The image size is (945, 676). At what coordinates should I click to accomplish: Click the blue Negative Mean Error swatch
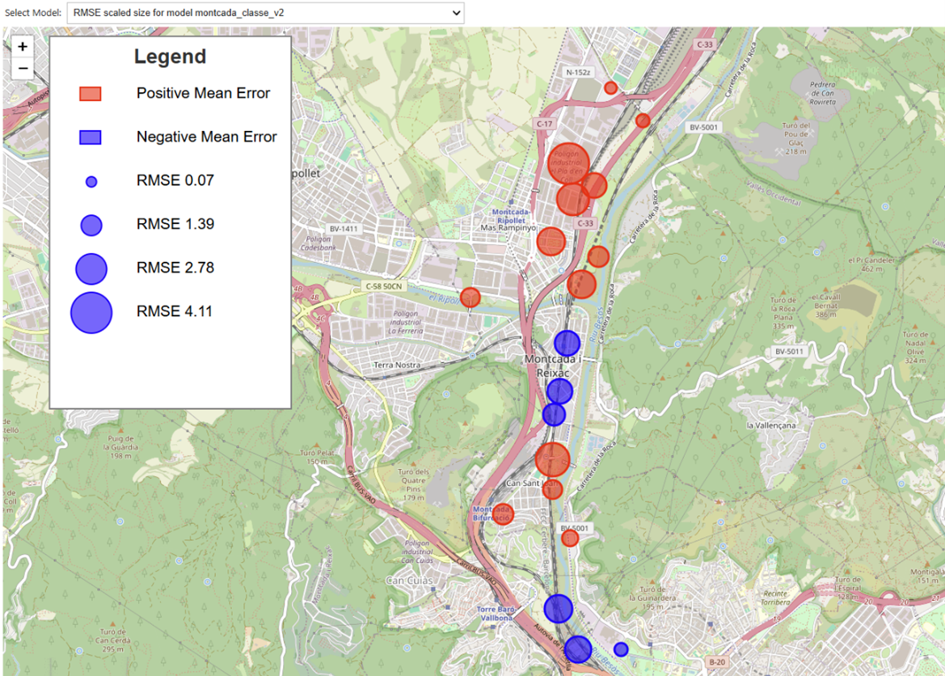pos(89,136)
